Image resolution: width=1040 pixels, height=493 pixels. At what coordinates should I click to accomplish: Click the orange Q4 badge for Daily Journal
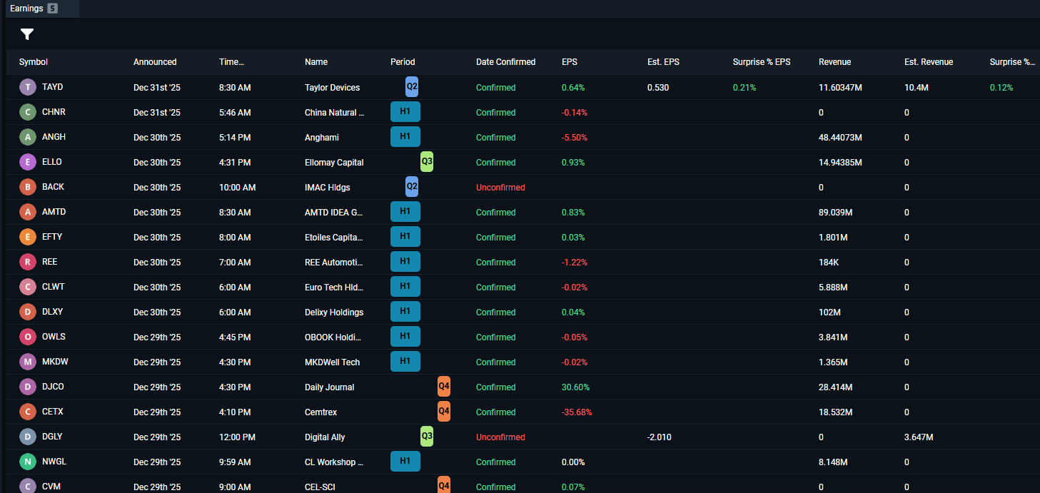tap(443, 386)
